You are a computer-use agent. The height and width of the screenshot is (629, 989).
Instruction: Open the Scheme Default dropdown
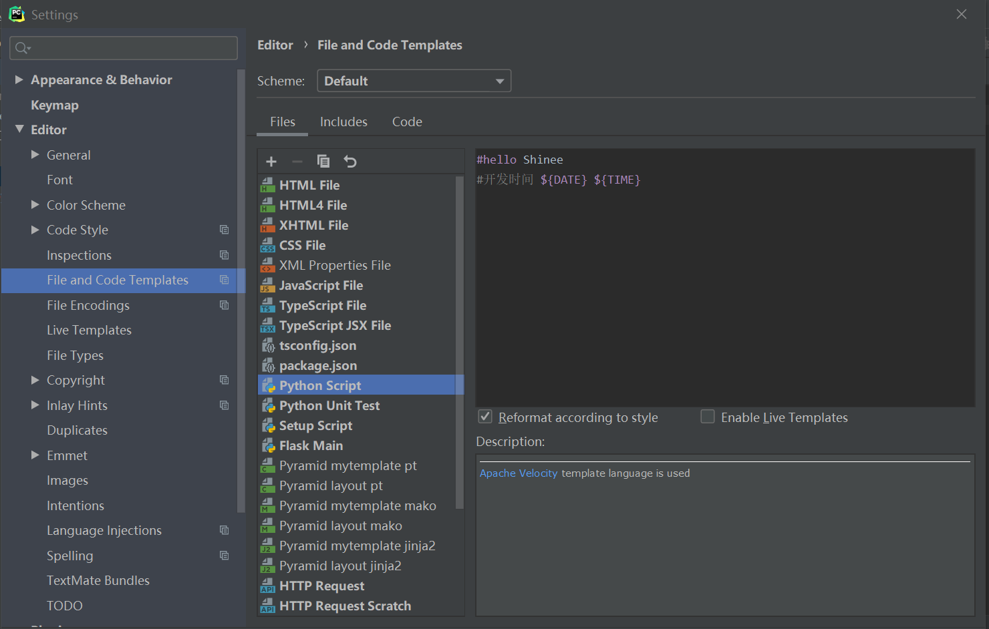pyautogui.click(x=414, y=81)
